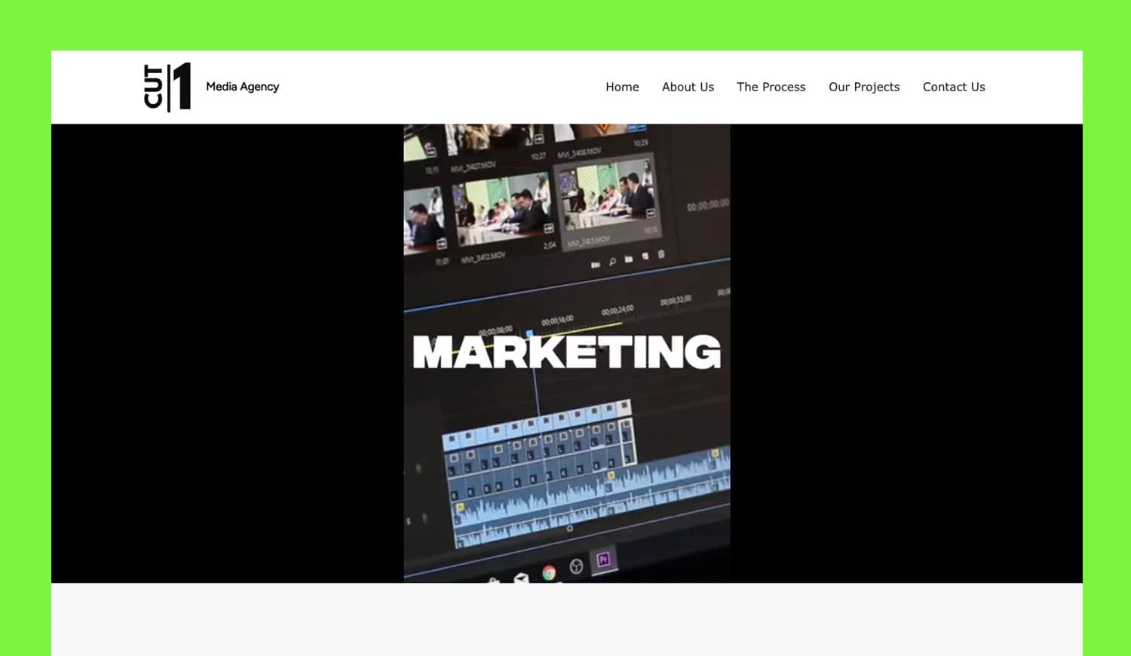Open Telegram from the taskbar
Screen dimensions: 1131x656
521,576
